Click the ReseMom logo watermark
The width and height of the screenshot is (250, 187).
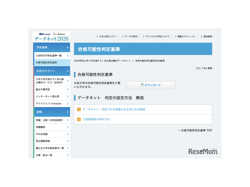pos(203,151)
